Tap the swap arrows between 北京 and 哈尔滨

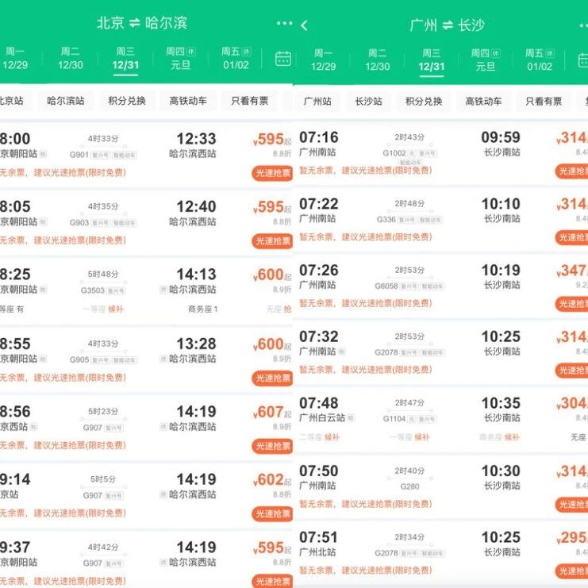tap(136, 24)
